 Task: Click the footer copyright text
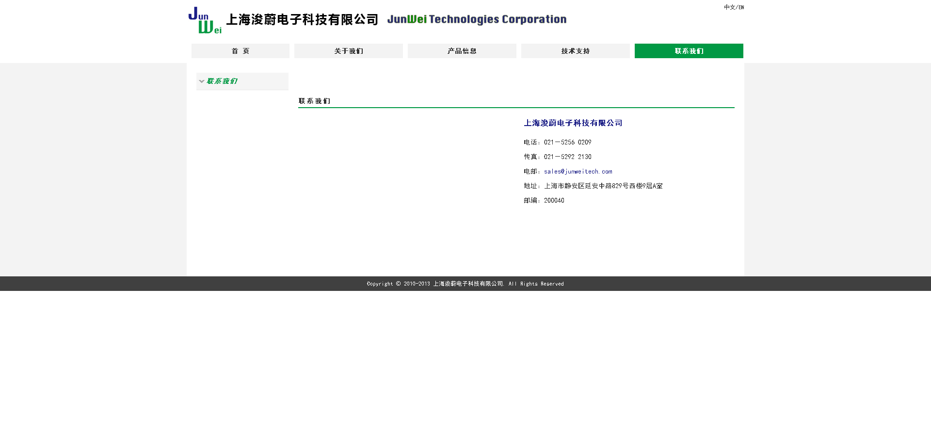(x=465, y=284)
